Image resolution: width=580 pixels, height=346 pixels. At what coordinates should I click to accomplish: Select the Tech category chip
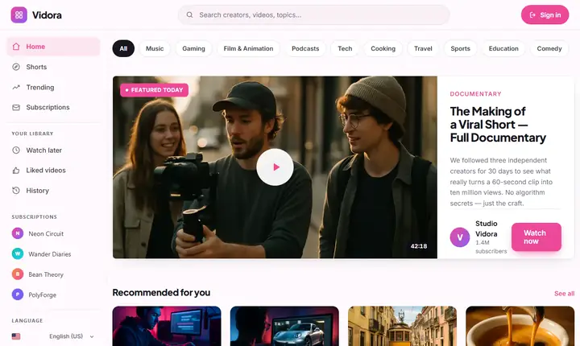tap(345, 48)
